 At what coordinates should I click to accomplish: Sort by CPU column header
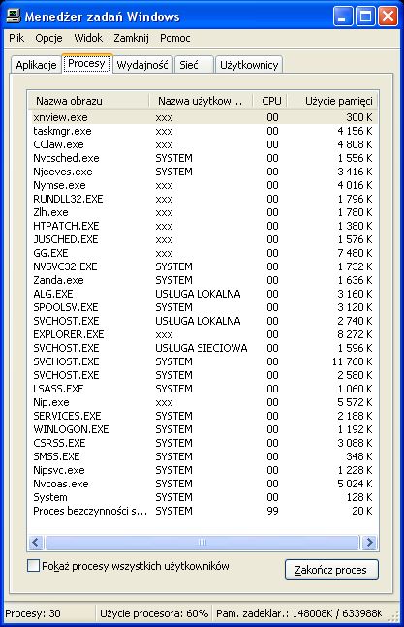270,101
